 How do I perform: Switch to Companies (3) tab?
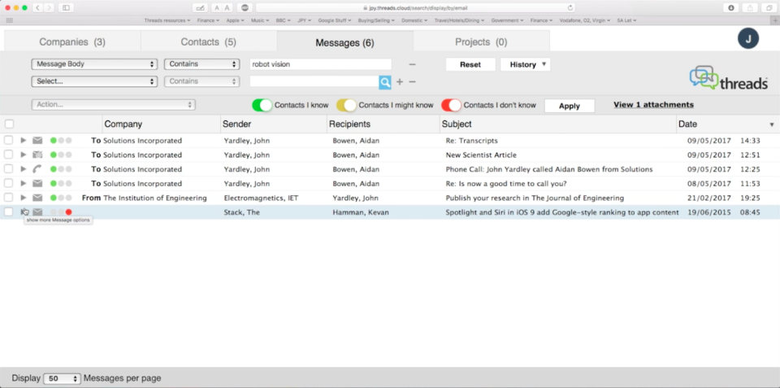point(72,41)
